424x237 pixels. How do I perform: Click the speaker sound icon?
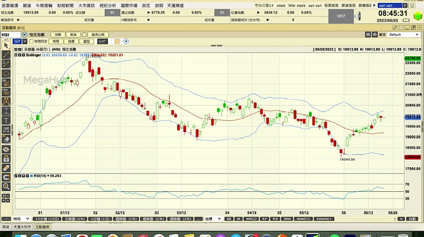point(358,16)
